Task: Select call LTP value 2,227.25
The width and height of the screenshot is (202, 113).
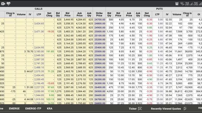Action: tap(39, 87)
